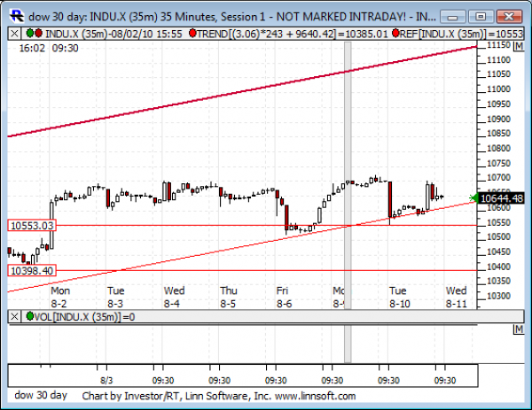Click the M scale button on volume pane
The image size is (532, 410).
click(519, 329)
